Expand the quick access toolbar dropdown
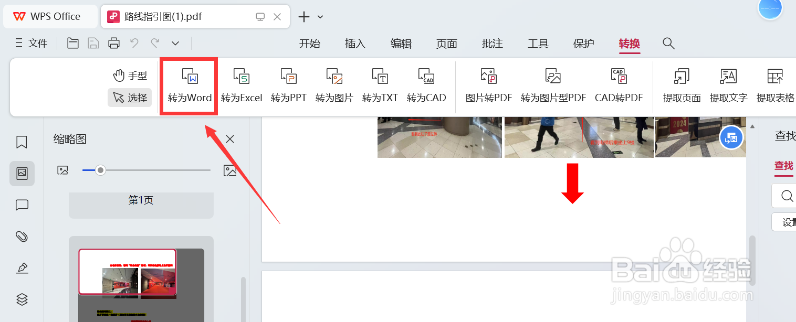The height and width of the screenshot is (322, 796). pos(175,43)
